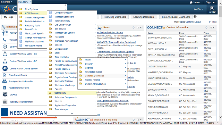This screenshot has height=125, width=222.
Task: Click the Phone Directory phone icon
Action: click(5, 40)
